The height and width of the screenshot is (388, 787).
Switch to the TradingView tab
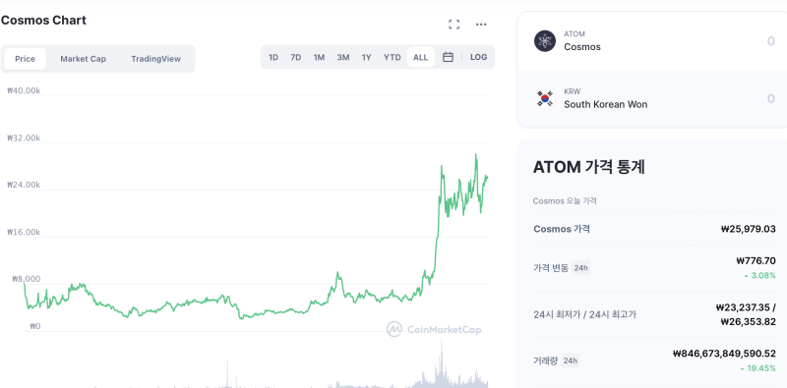(156, 59)
